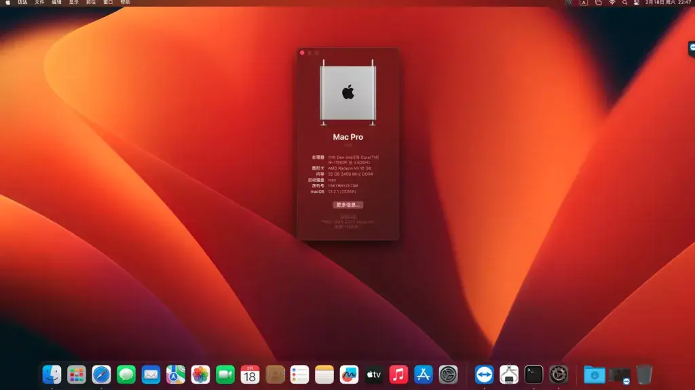Image resolution: width=695 pixels, height=390 pixels.
Task: Open the Trash in the Dock
Action: point(644,374)
